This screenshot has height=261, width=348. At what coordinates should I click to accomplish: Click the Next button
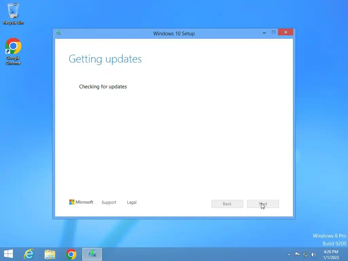click(x=263, y=204)
